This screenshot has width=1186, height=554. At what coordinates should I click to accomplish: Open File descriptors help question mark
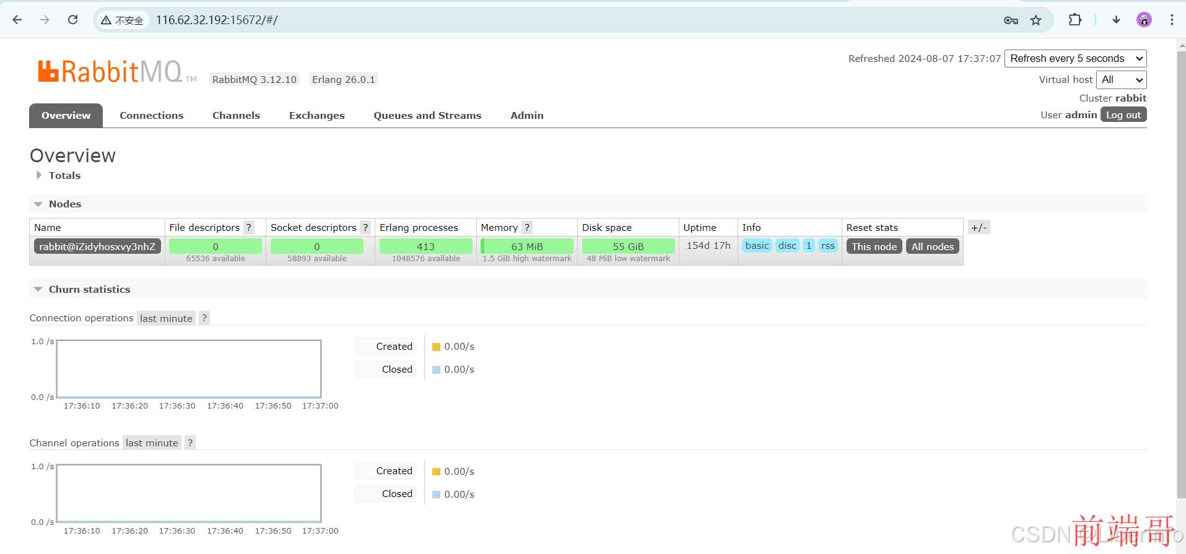pos(249,228)
